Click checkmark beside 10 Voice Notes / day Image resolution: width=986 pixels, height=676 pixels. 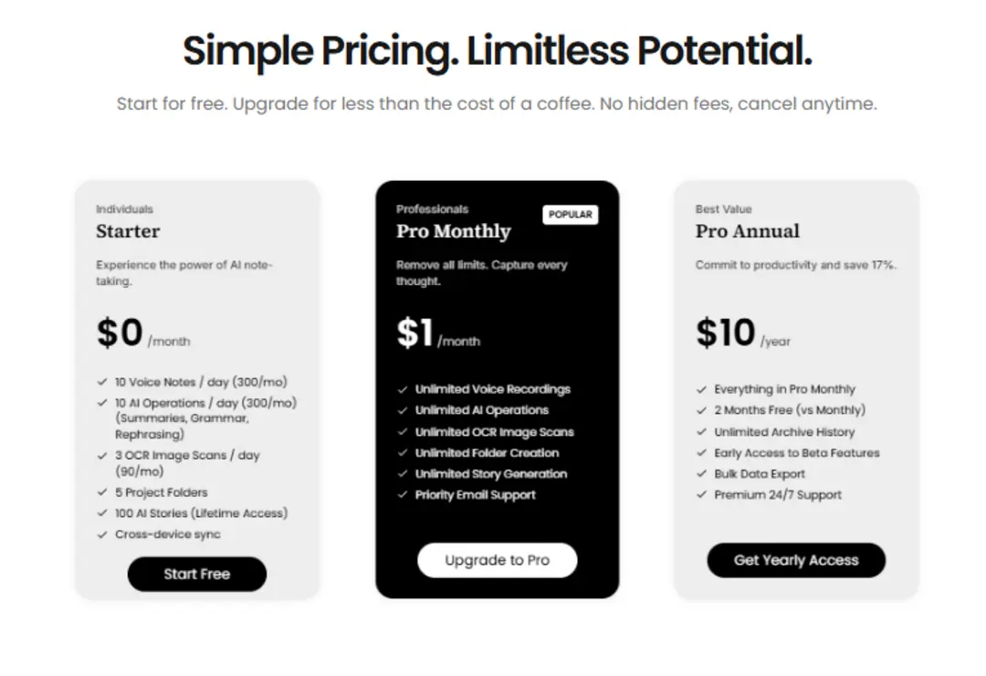(101, 382)
